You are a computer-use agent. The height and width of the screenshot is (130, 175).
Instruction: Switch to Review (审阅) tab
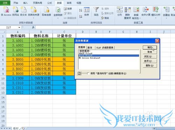pyautogui.click(x=69, y=3)
